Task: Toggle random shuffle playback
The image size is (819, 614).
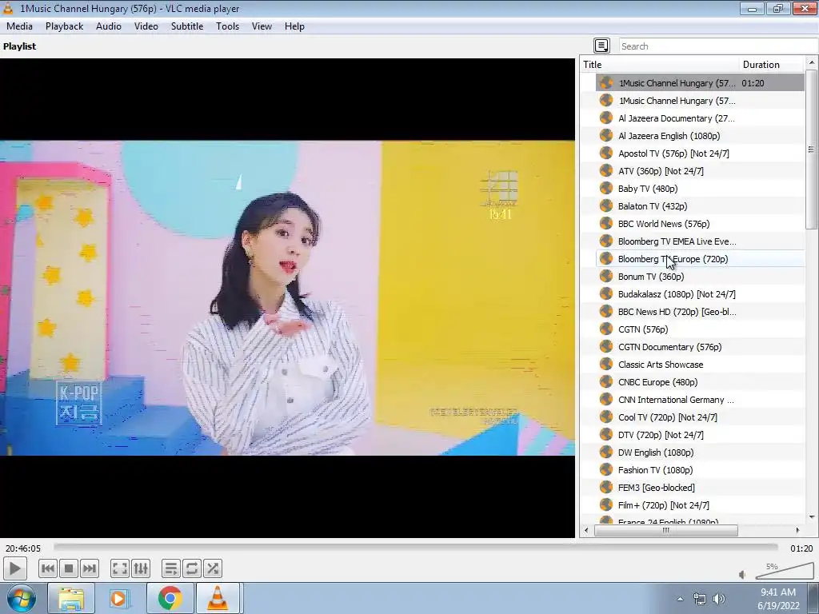Action: click(x=213, y=568)
